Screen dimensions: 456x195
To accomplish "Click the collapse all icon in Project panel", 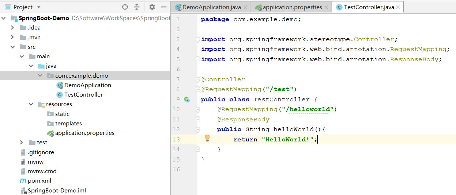I will point(137,7).
